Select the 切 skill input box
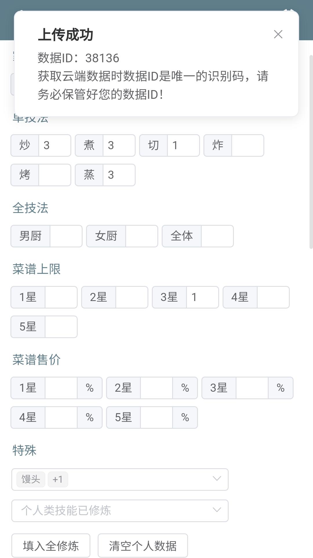Screen dimensions: 313x558 (x=183, y=145)
